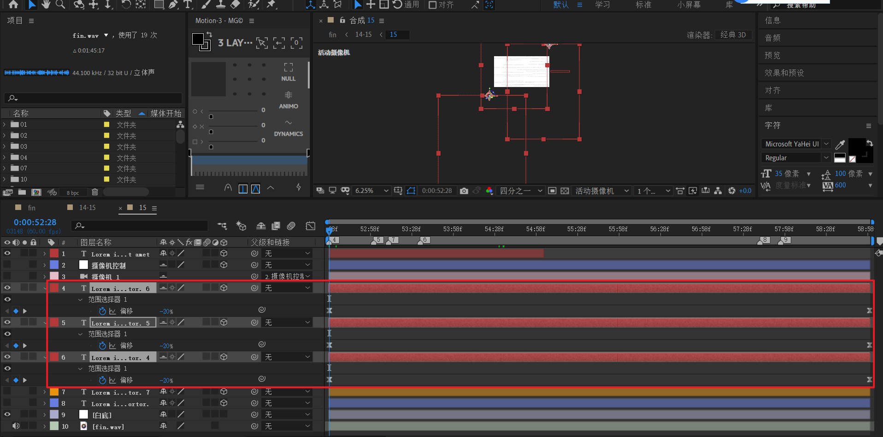Enable Motion Blur for timeline layers

[x=291, y=226]
